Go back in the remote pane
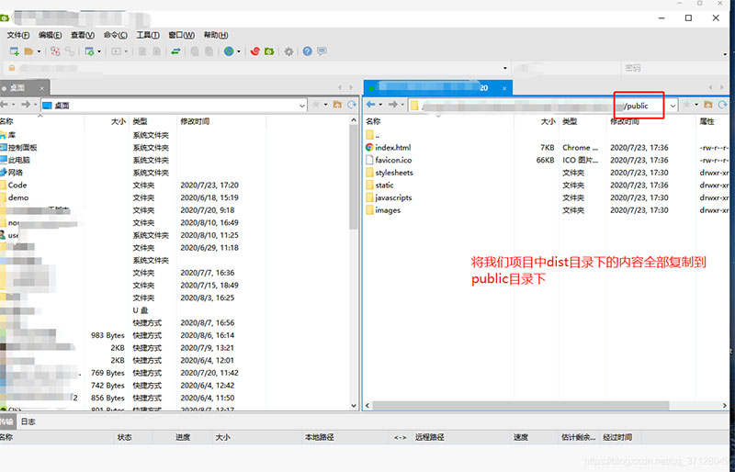735x472 pixels. (371, 105)
